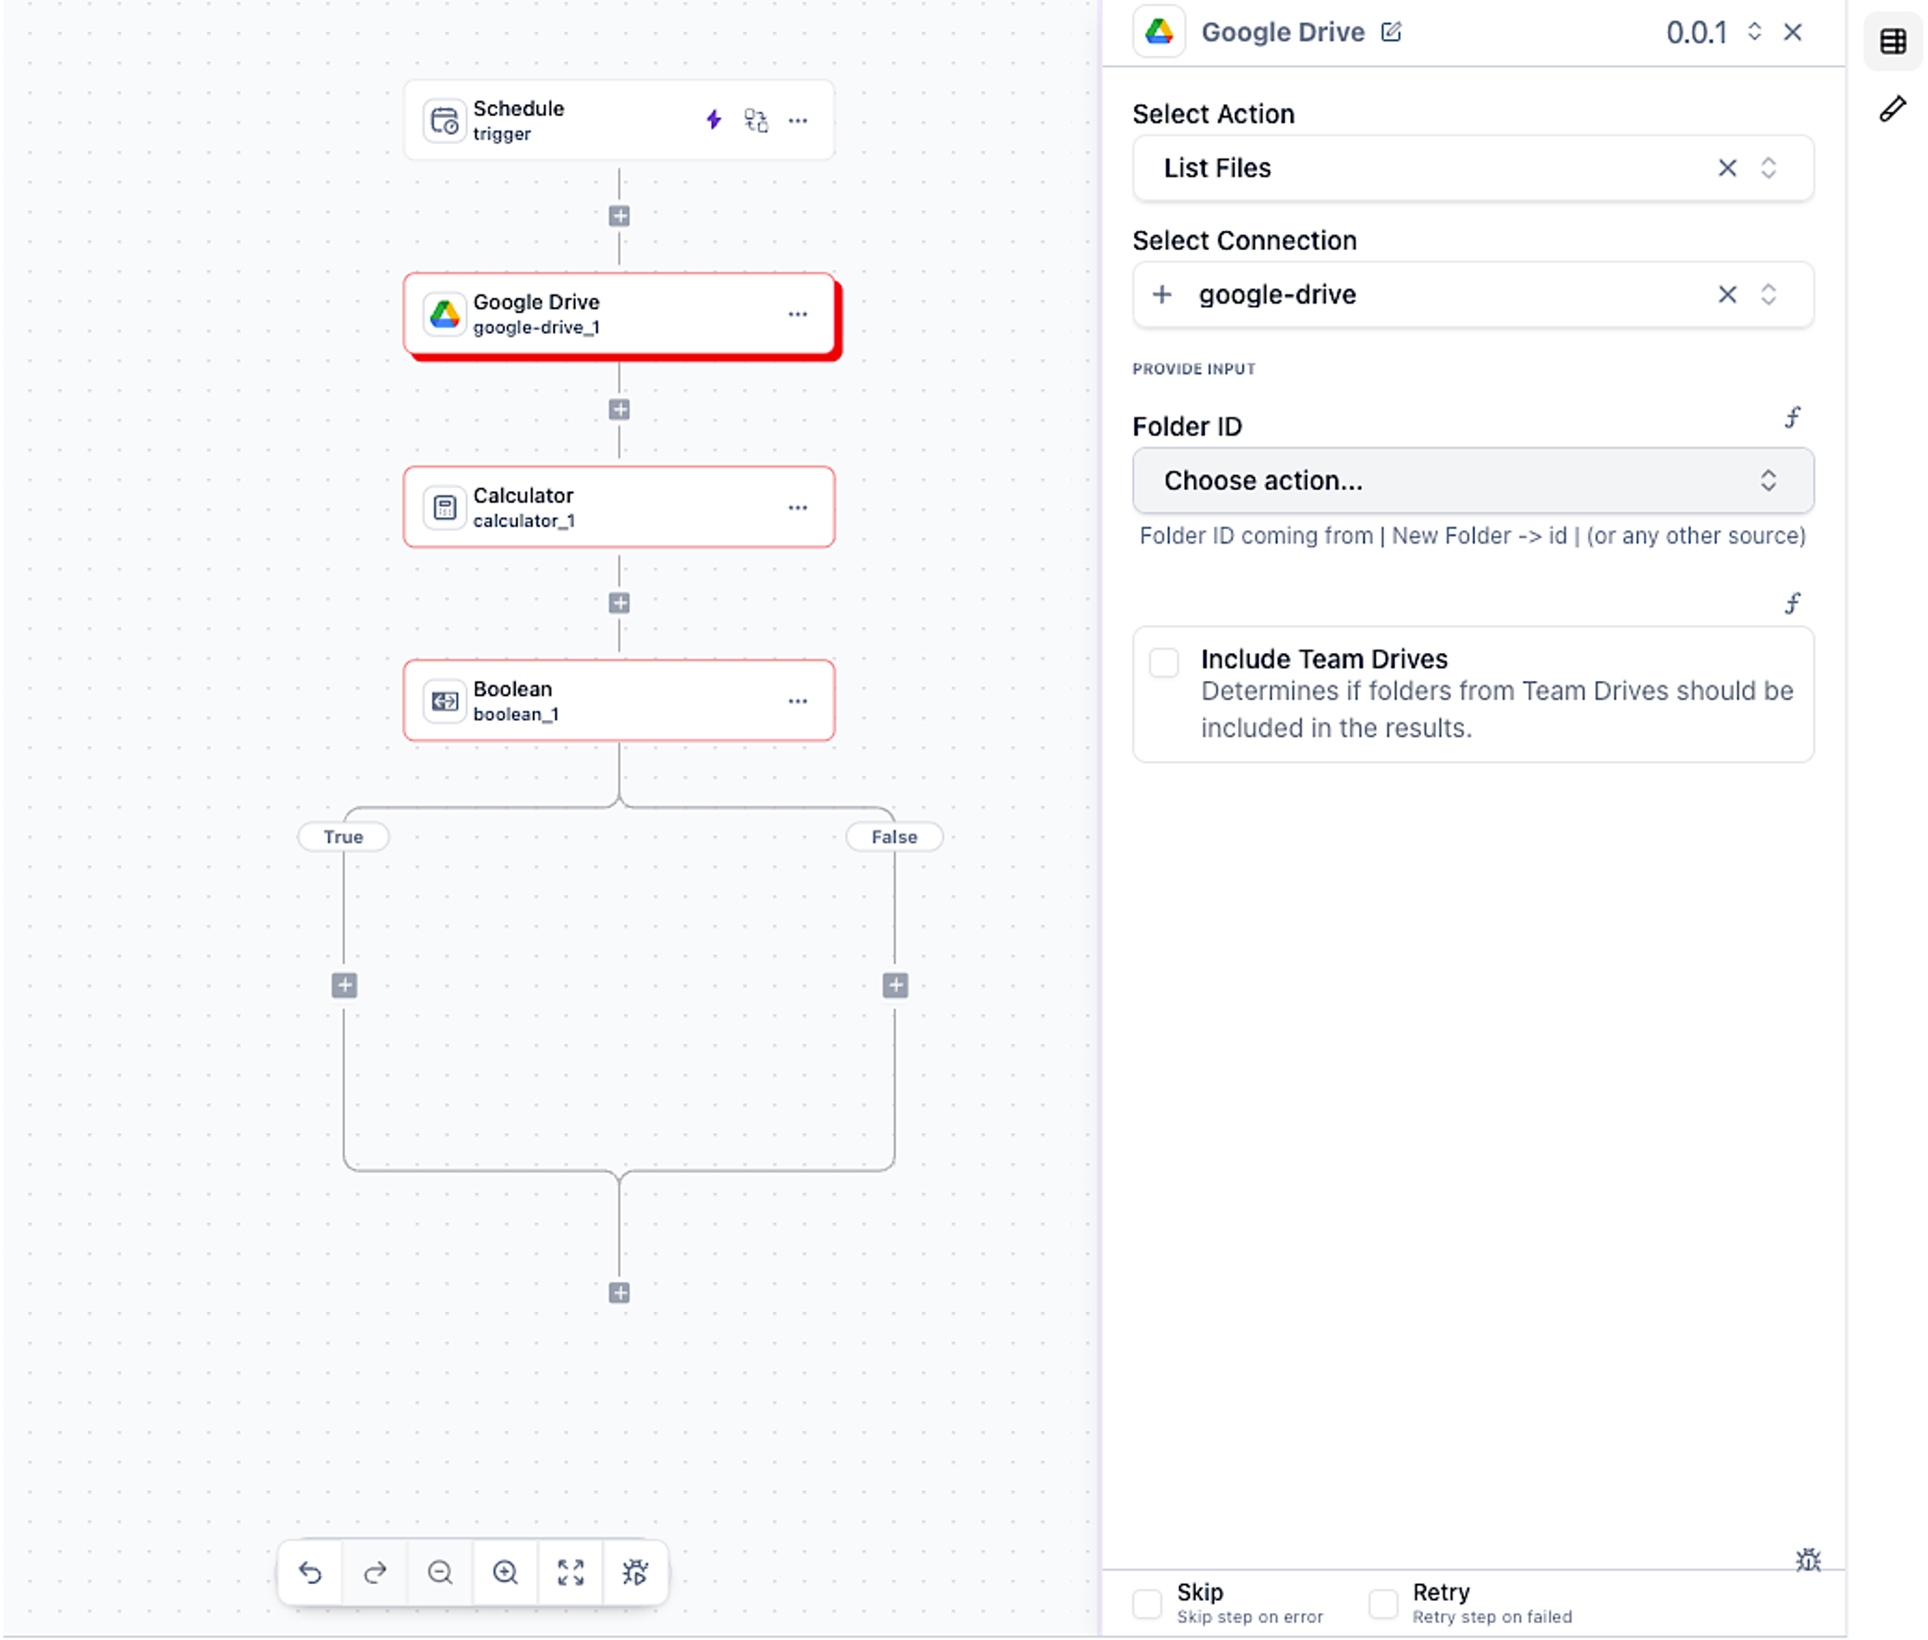
Task: Open the Folder ID Choose action dropdown
Action: click(x=1473, y=481)
